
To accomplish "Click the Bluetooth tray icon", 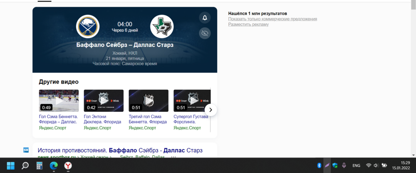I will click(x=319, y=165).
